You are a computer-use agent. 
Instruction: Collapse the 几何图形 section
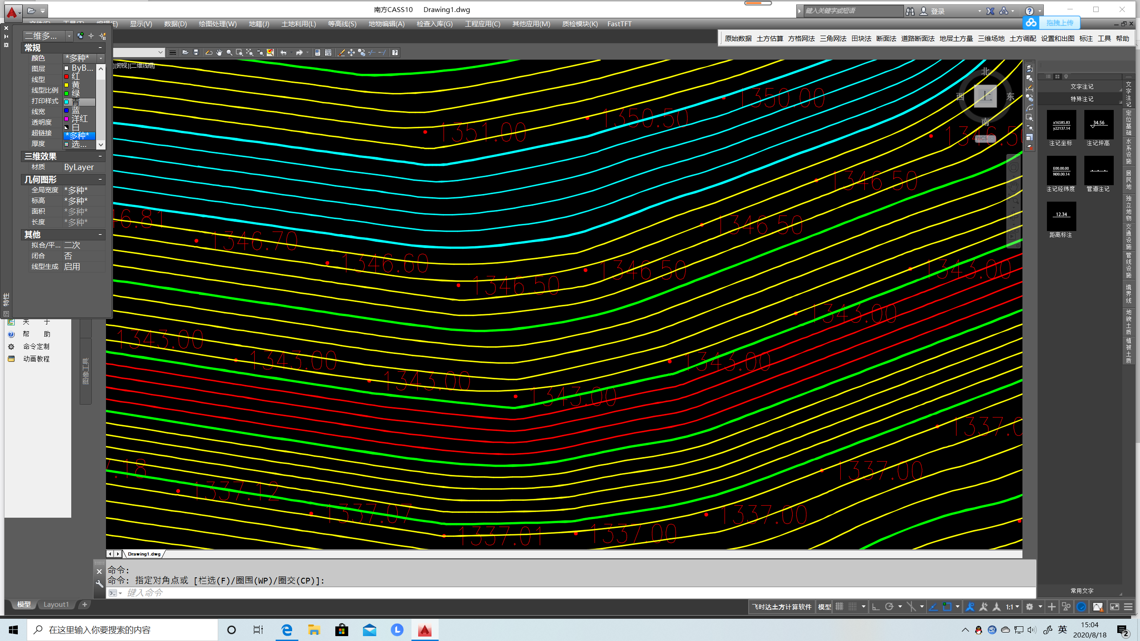[x=100, y=179]
